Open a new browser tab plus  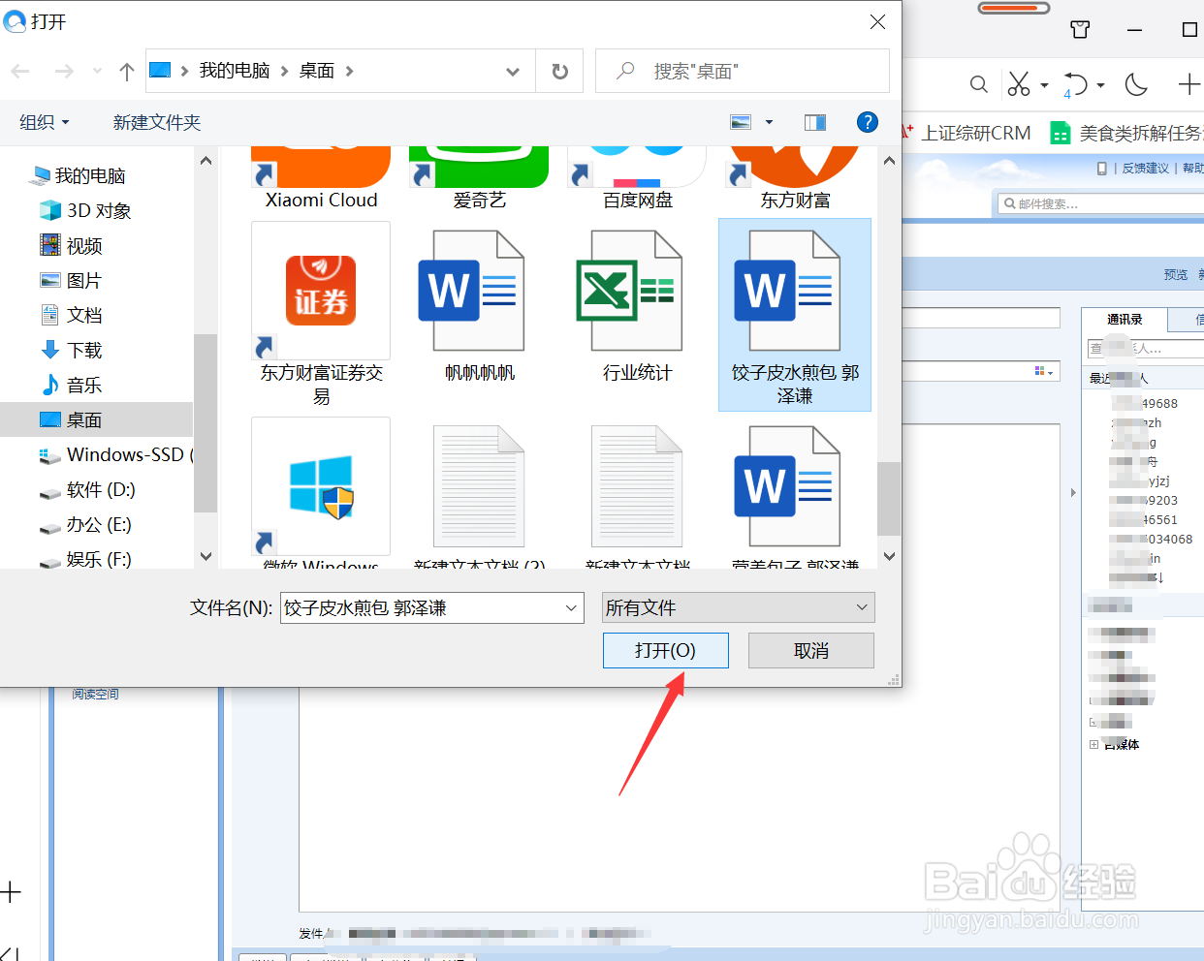click(x=1189, y=84)
